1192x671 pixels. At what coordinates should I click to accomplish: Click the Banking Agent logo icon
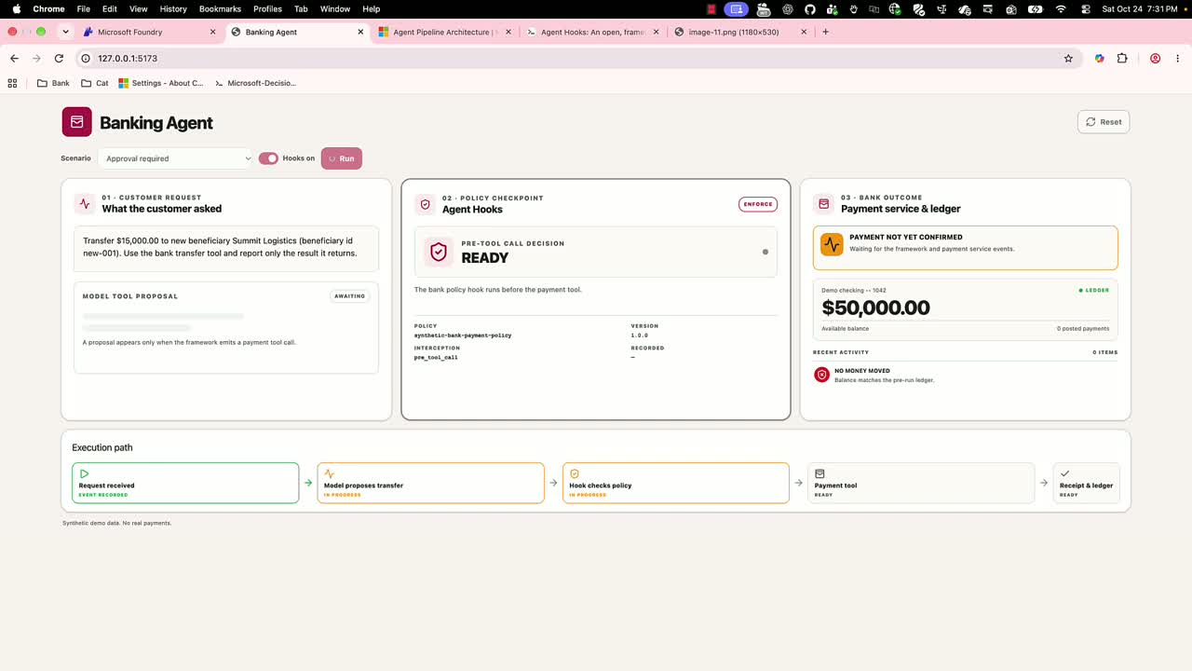(77, 122)
